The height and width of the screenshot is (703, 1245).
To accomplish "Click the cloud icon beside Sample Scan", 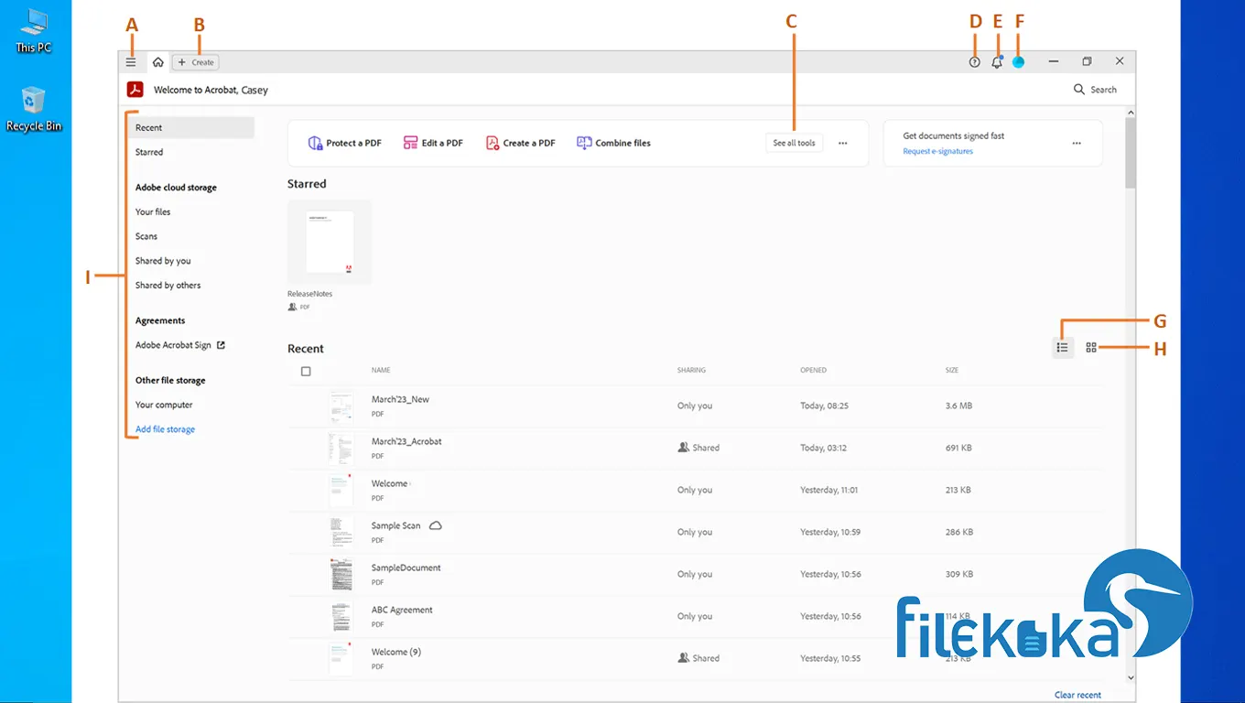I will 436,525.
